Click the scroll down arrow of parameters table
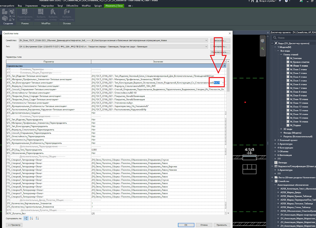Screen dimensions: 316x228 click(x=228, y=213)
